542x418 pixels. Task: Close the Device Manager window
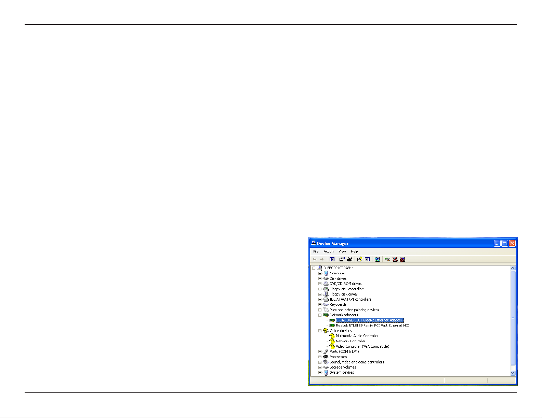[x=512, y=243]
